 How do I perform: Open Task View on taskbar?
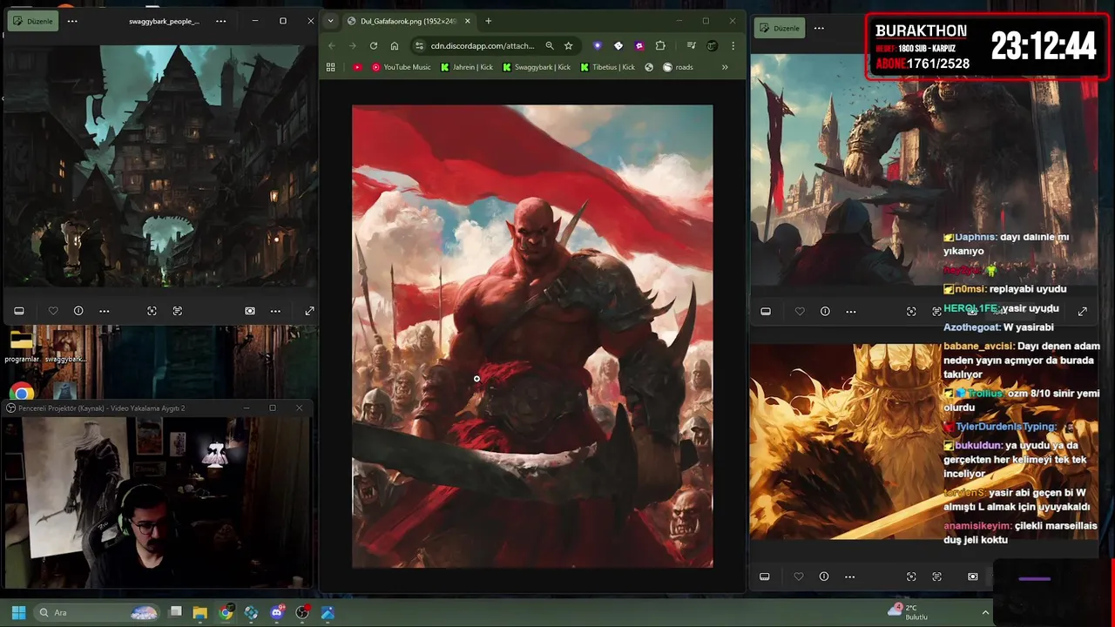click(x=175, y=613)
